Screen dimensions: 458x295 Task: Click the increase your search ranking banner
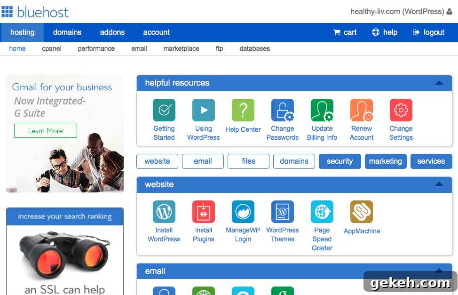(65, 216)
